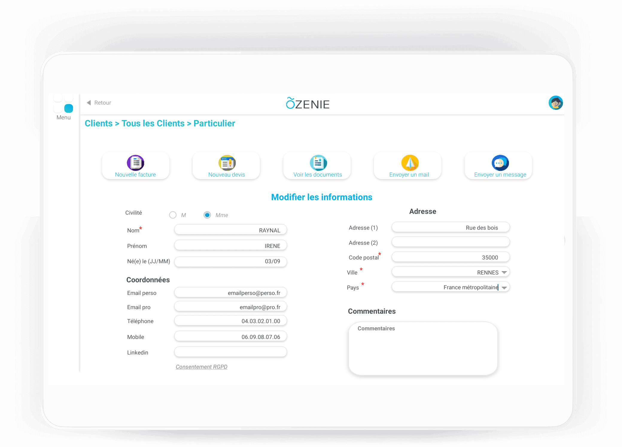The width and height of the screenshot is (622, 447).
Task: Click the Voir les documents icon
Action: pyautogui.click(x=318, y=163)
